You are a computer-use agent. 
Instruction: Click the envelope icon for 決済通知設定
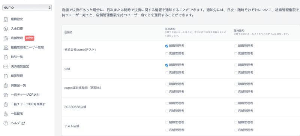point(6,67)
